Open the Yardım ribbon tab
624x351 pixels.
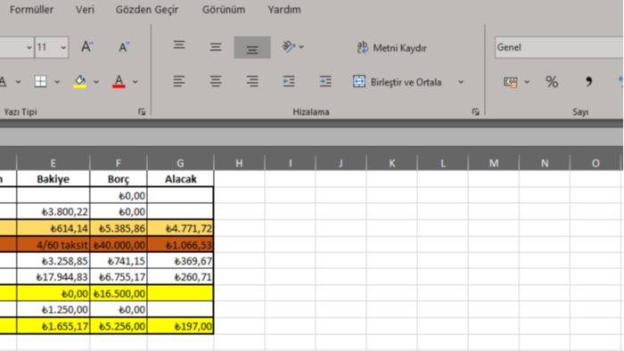[284, 10]
